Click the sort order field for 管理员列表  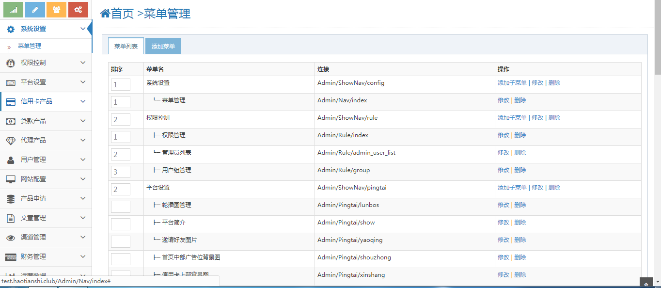(x=121, y=155)
